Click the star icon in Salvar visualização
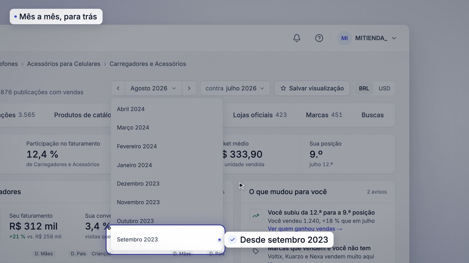The height and width of the screenshot is (263, 469). (x=283, y=88)
